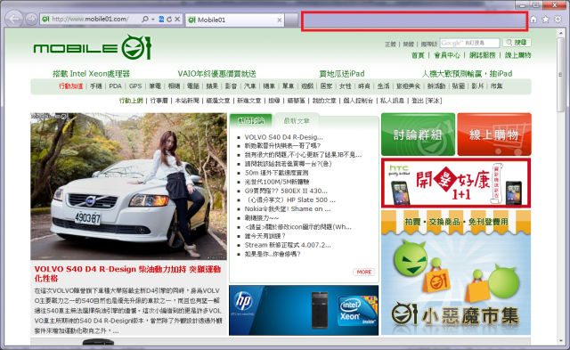This screenshot has height=350, width=570.
Task: Click the green 討論群組 button
Action: pyautogui.click(x=418, y=134)
